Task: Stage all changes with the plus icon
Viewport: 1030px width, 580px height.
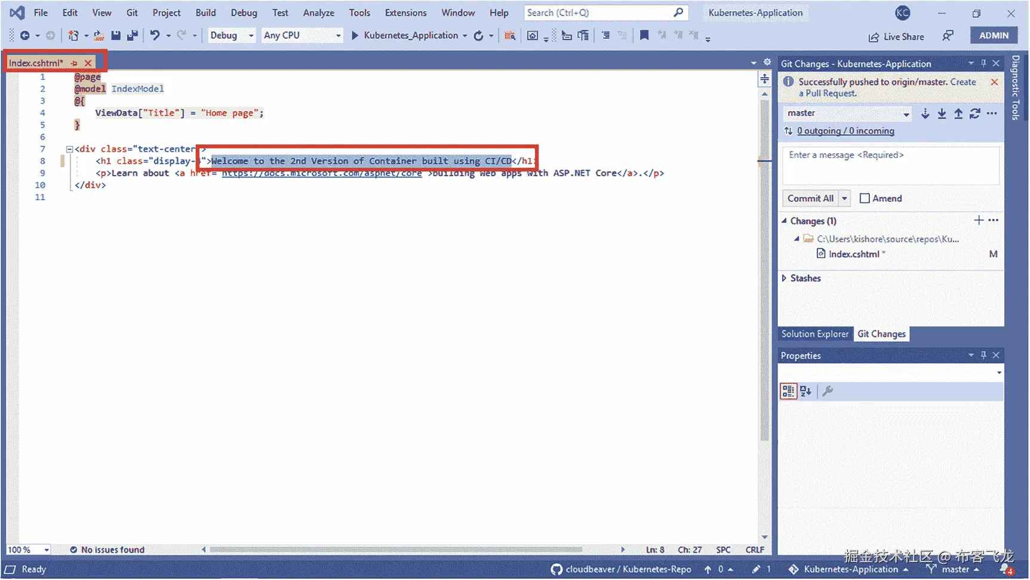Action: pos(979,220)
